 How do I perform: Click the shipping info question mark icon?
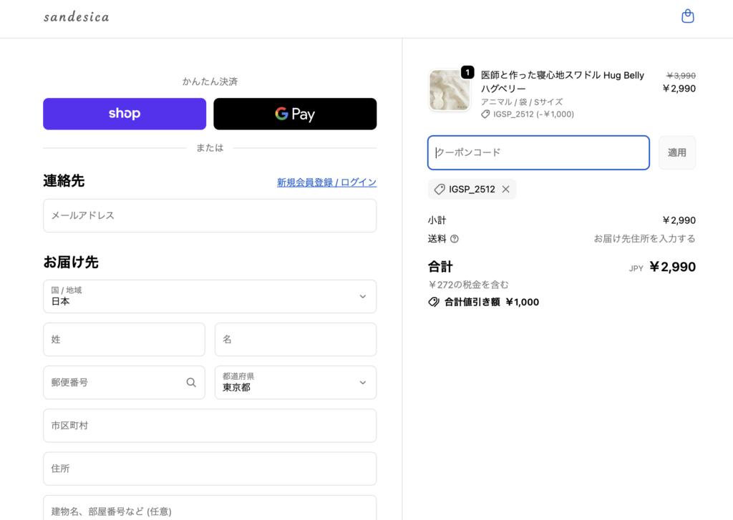455,239
